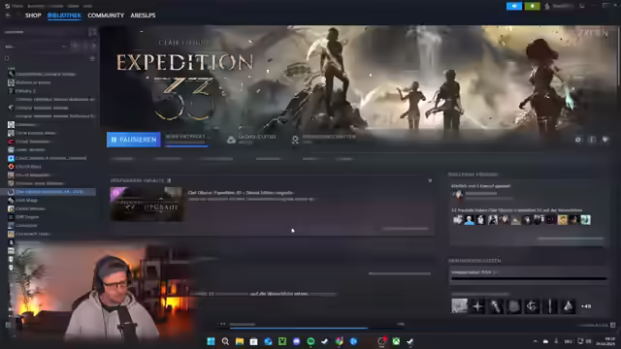Open Chrome from taskbar
This screenshot has width=621, height=349.
click(340, 341)
